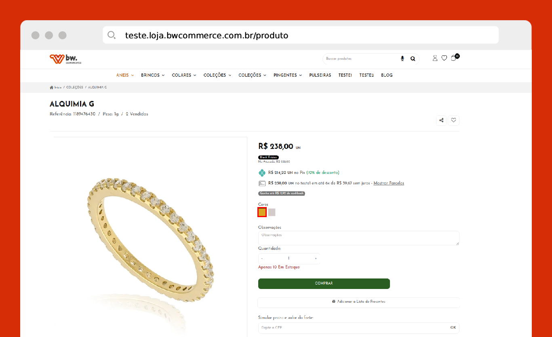Select the gold color swatch
Screen dimensions: 552x337
[x=262, y=212]
